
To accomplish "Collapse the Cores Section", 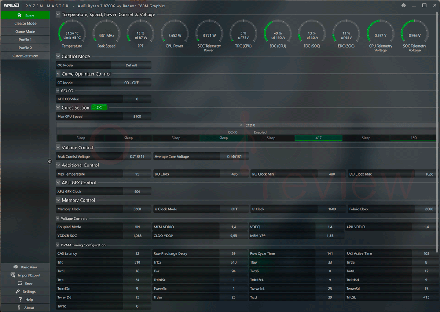I will [x=58, y=107].
